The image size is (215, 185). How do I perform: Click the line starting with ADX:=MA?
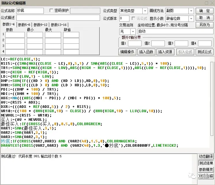tap(61, 98)
